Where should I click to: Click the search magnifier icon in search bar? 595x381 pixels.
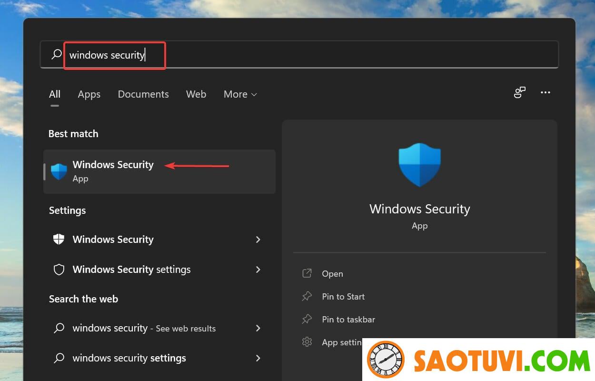57,54
